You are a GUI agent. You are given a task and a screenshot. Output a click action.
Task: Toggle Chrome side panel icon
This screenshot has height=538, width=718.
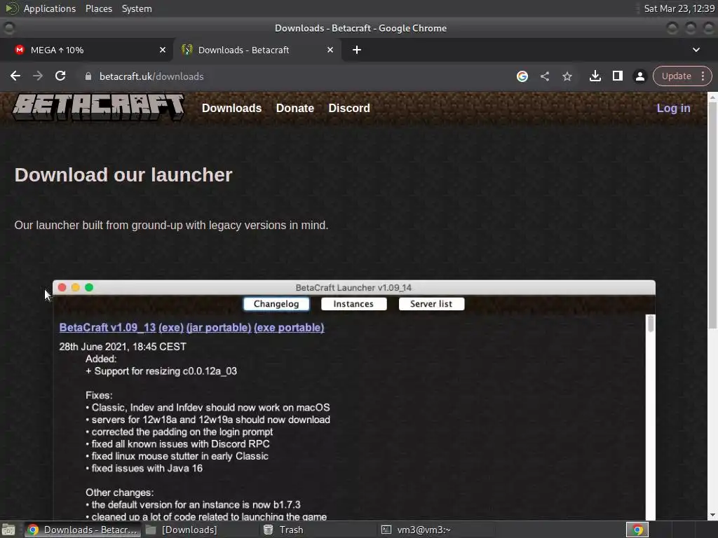point(618,76)
